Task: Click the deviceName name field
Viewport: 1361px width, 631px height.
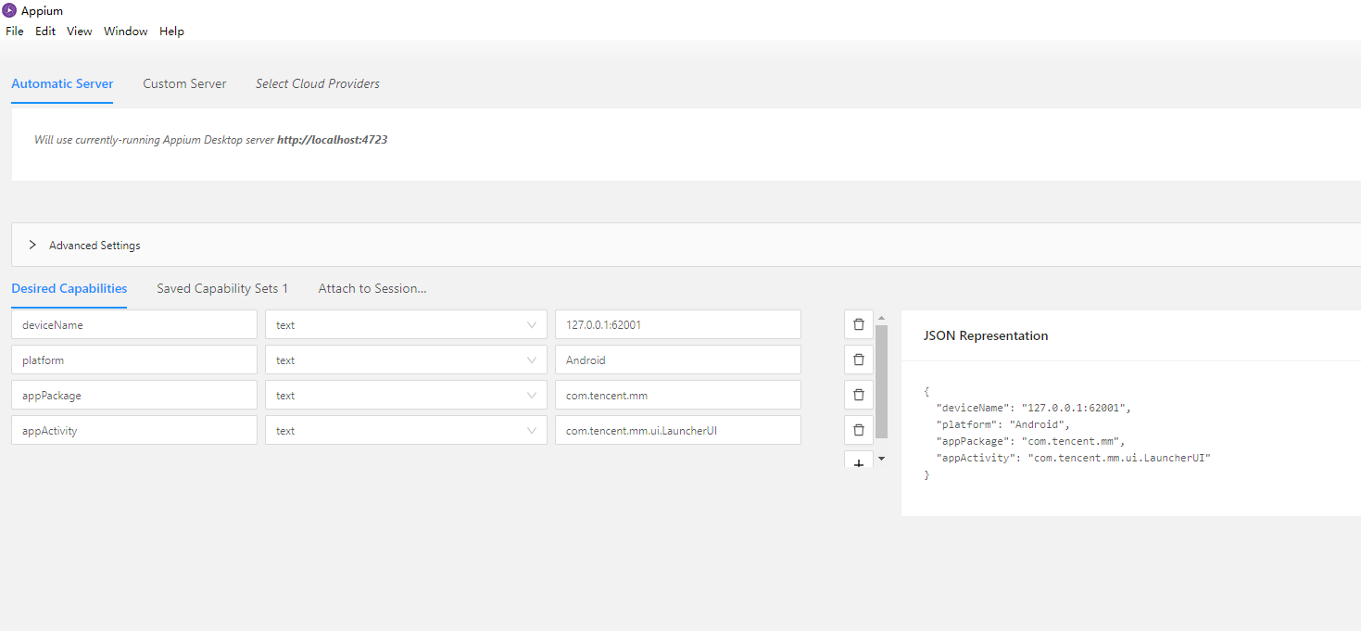Action: [134, 324]
